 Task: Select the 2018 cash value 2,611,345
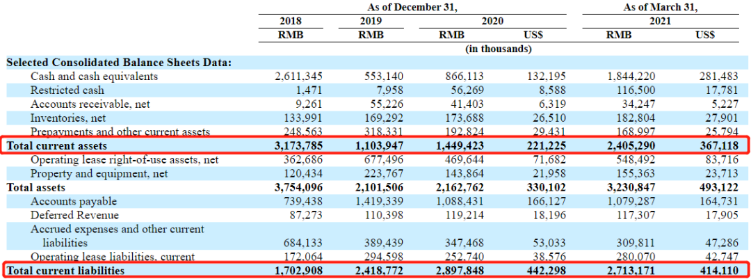coord(299,77)
